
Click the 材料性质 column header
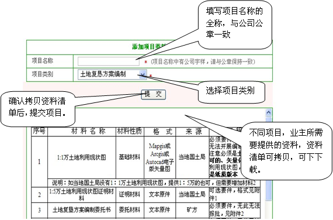click(130, 131)
